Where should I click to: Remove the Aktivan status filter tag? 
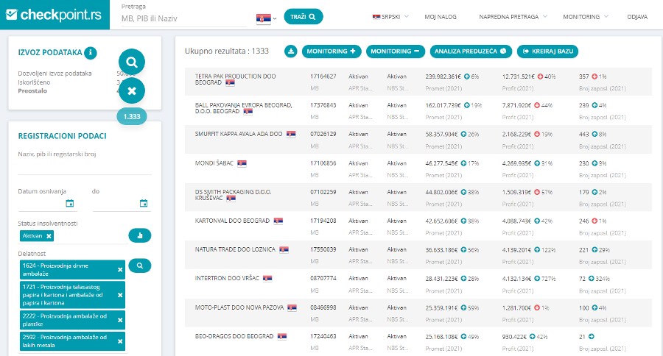[x=49, y=236]
